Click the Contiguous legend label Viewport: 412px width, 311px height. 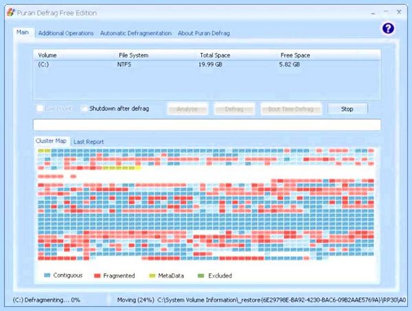pyautogui.click(x=68, y=275)
